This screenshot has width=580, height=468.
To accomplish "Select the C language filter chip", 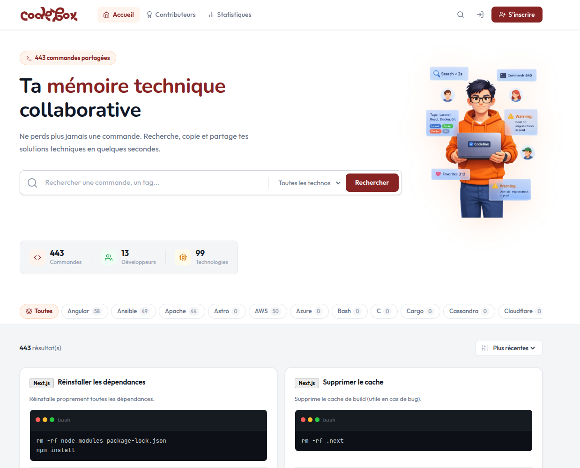I will (384, 311).
